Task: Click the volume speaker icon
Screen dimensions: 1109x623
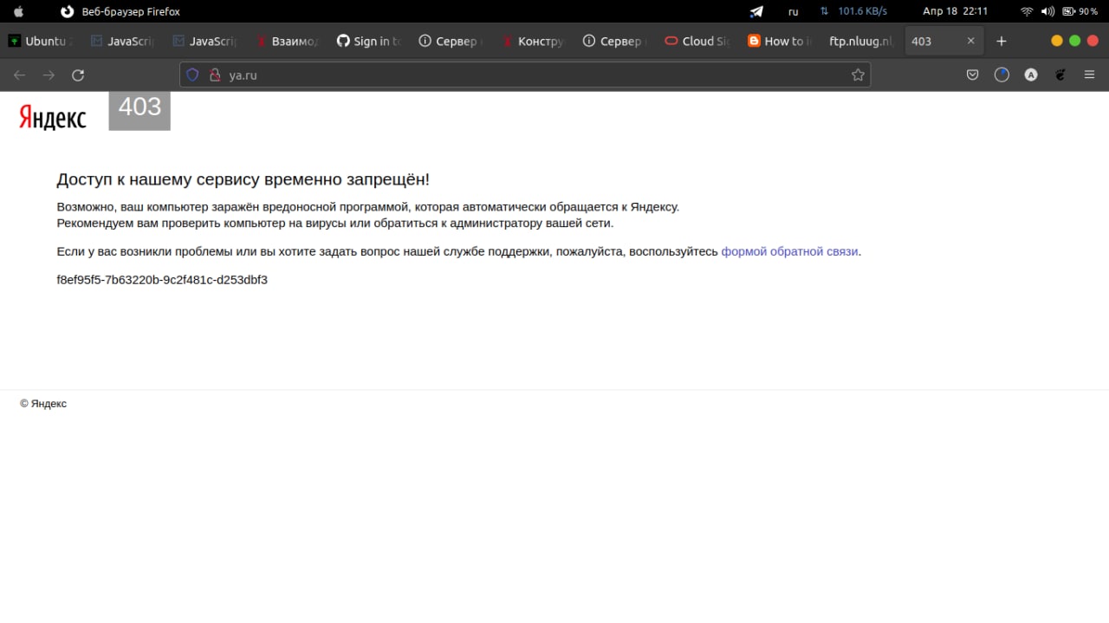Action: tap(1047, 11)
